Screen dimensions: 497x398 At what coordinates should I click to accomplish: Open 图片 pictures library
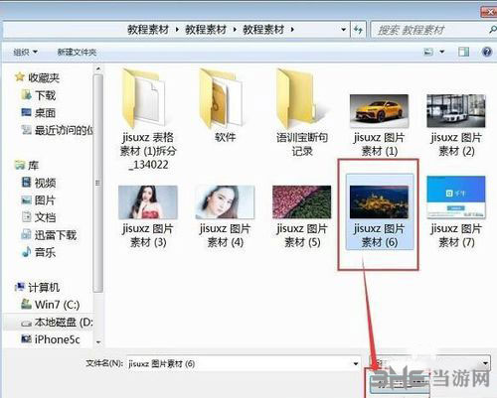45,200
